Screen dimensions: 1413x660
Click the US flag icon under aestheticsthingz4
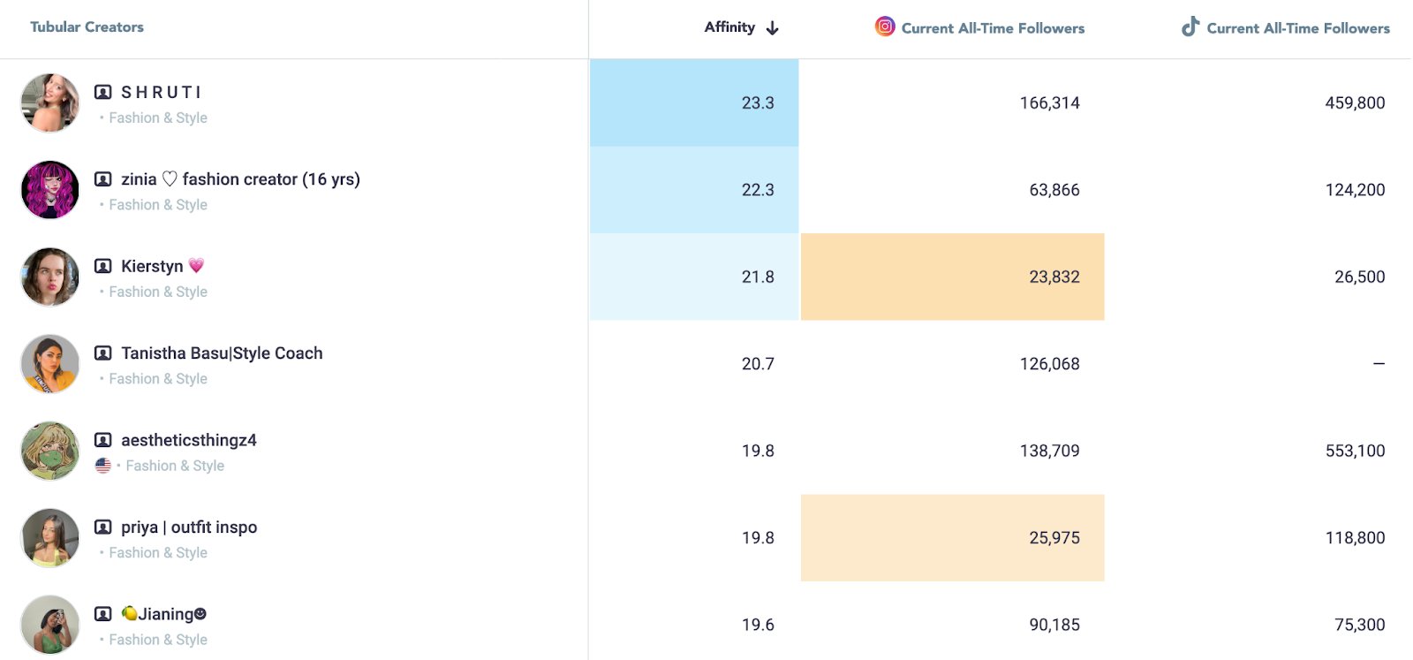click(x=103, y=466)
